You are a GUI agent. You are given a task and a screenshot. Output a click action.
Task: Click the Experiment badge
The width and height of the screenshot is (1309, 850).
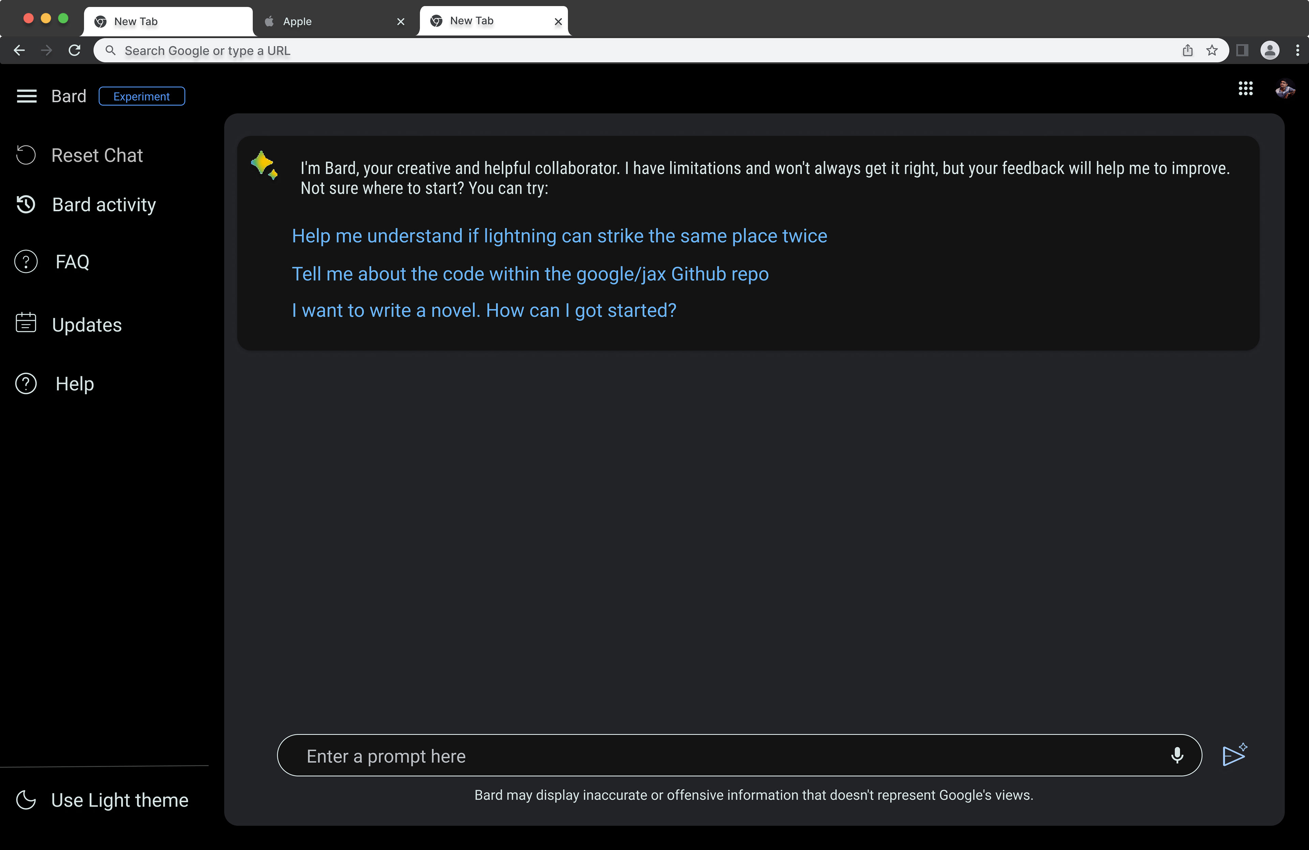pos(142,96)
